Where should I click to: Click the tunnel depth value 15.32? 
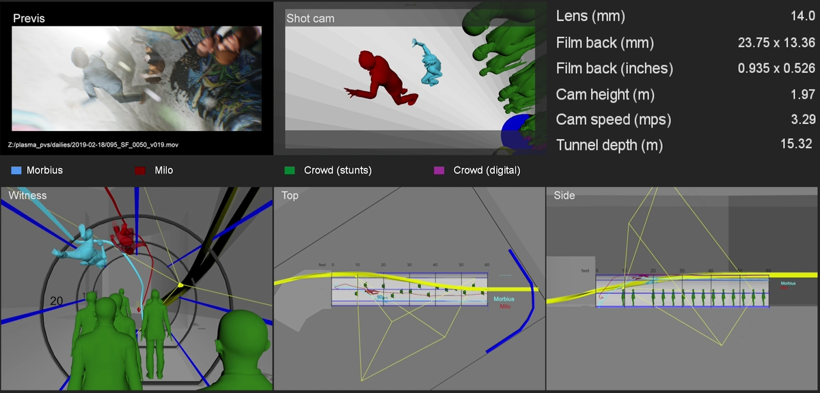pyautogui.click(x=795, y=144)
